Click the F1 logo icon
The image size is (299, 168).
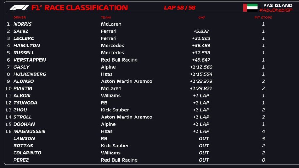tap(19, 8)
